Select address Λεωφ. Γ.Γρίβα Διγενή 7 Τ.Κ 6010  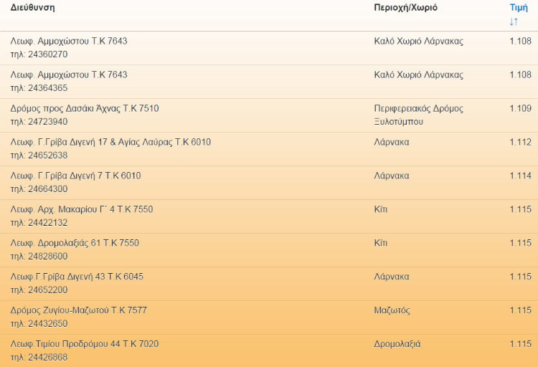pos(75,176)
